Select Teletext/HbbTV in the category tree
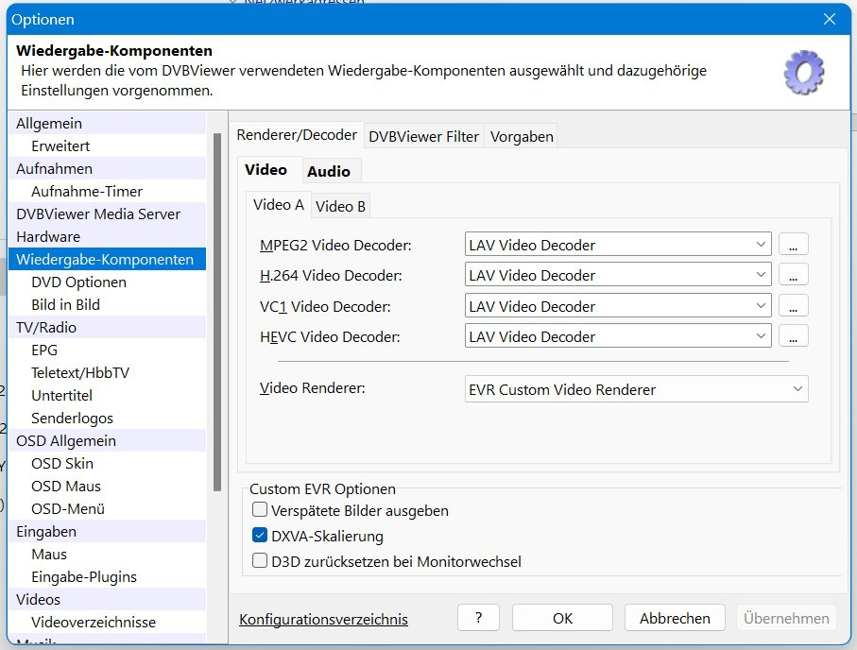857x650 pixels. pos(80,372)
